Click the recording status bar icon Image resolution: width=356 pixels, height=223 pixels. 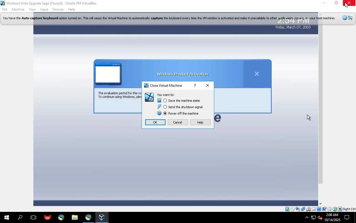click(x=324, y=209)
